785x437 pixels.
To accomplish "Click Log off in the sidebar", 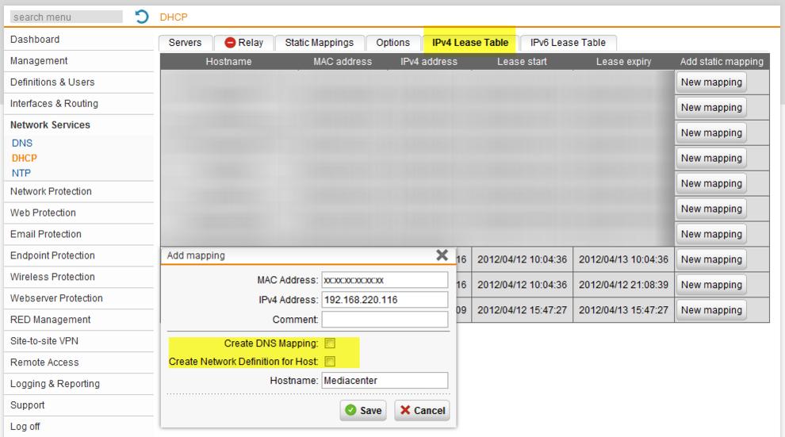I will click(25, 427).
